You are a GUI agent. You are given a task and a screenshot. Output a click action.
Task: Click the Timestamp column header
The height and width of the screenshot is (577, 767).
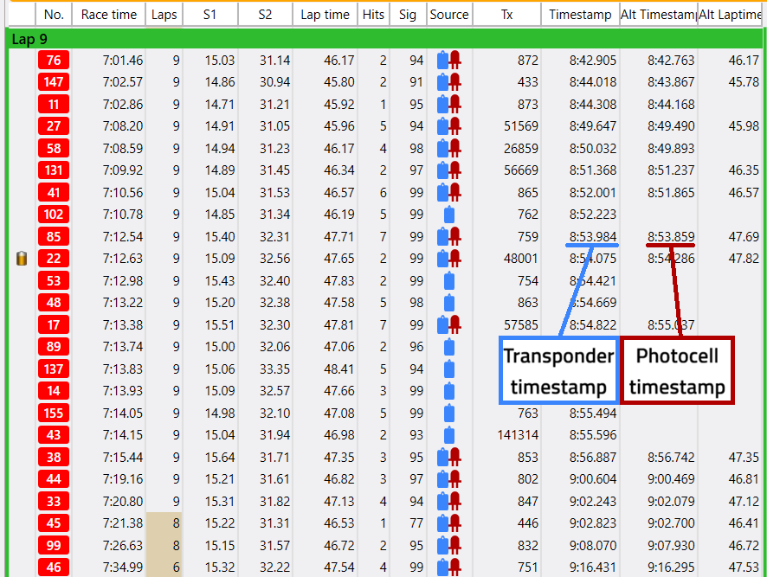click(x=580, y=15)
